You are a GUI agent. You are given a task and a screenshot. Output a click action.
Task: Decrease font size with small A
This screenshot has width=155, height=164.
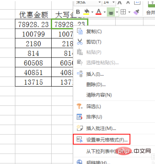[128, 2]
